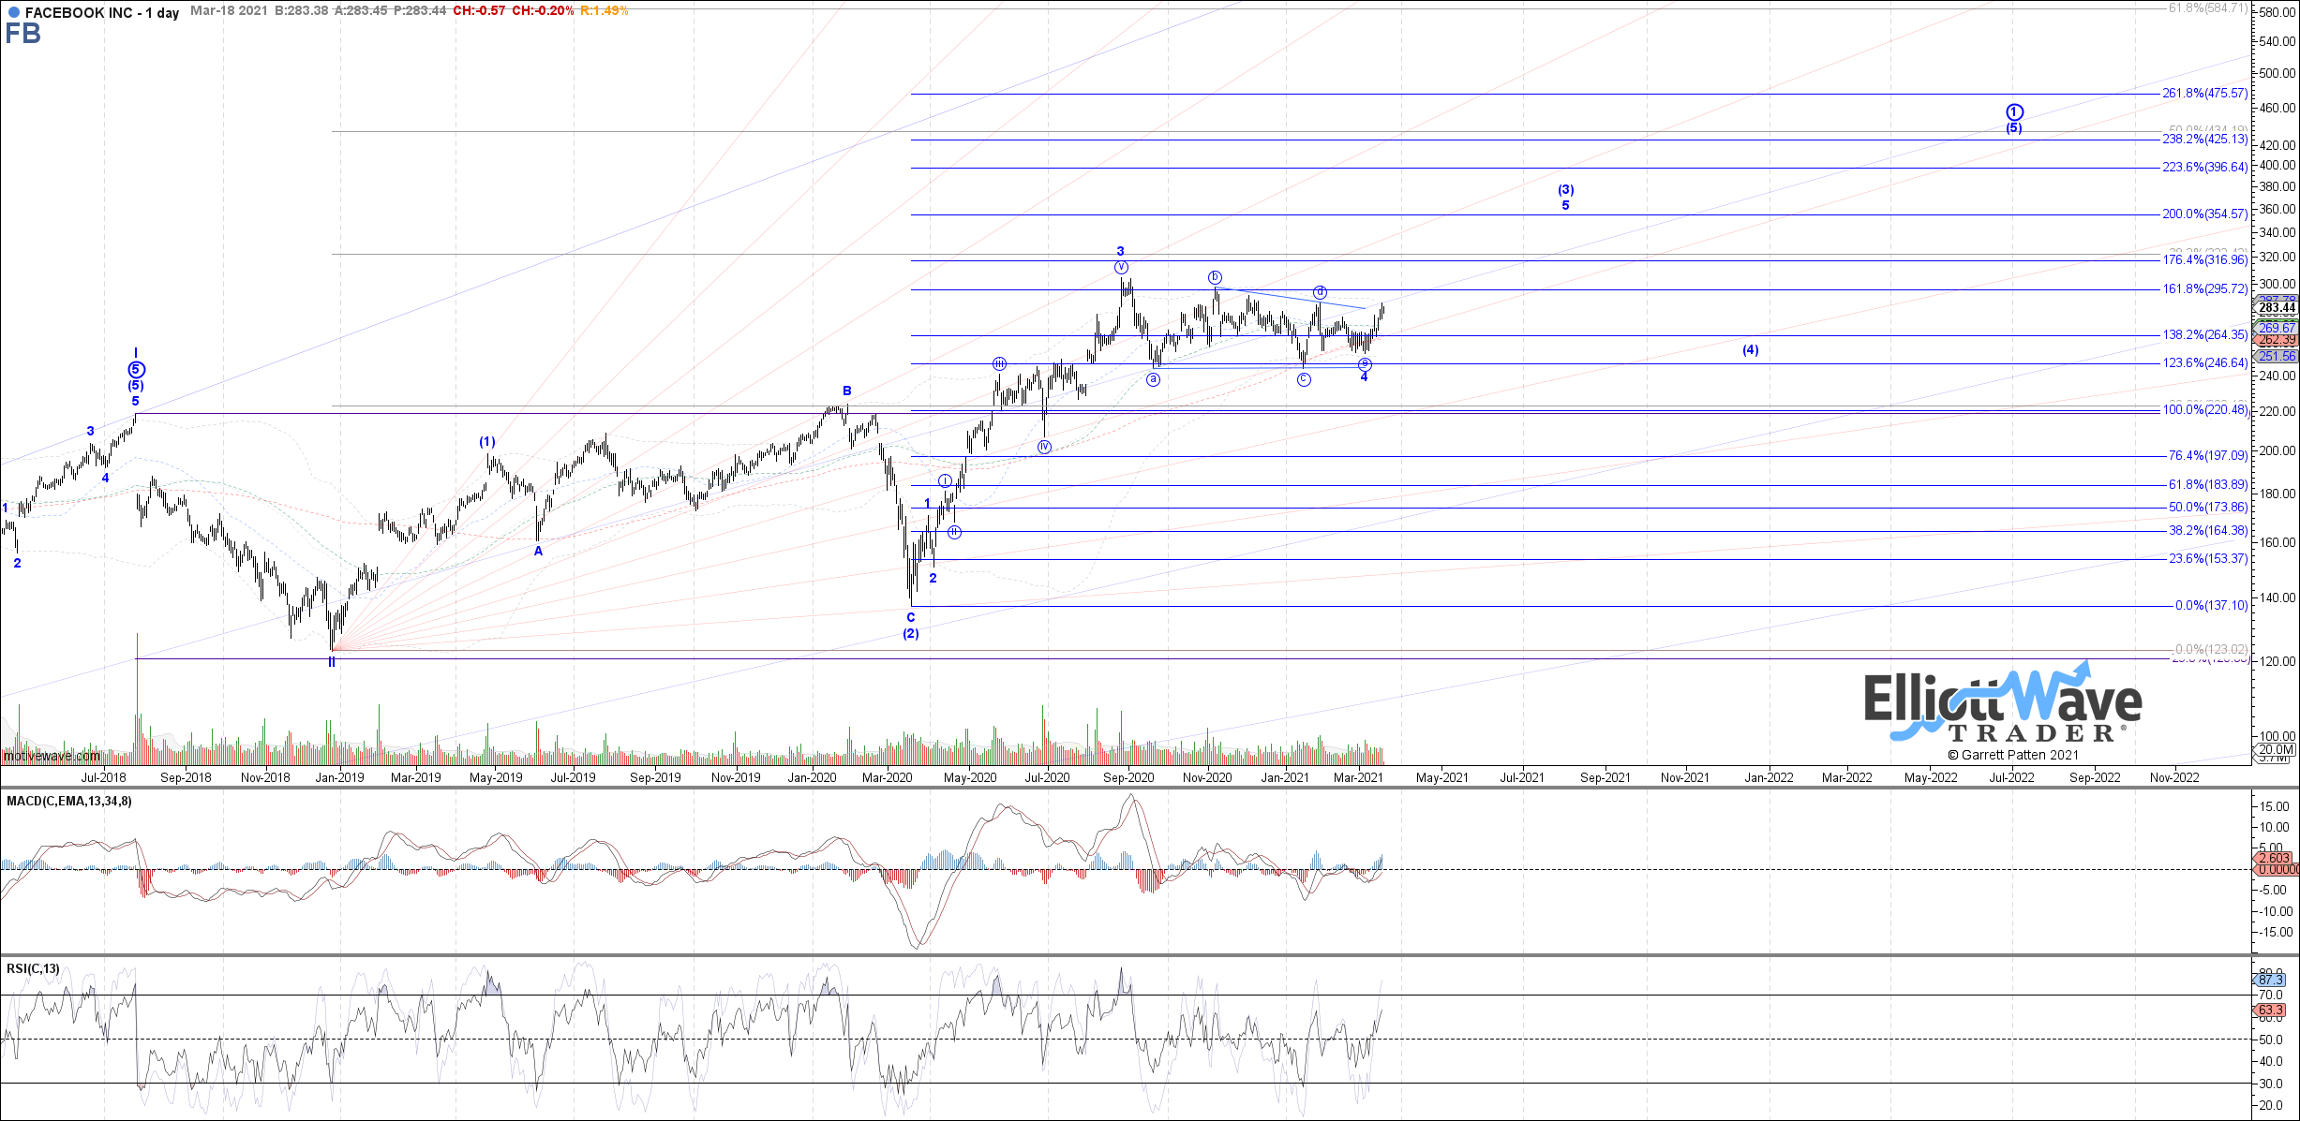
Task: Select the 161.8%(295.72) Fibonacci label
Action: pyautogui.click(x=2204, y=289)
